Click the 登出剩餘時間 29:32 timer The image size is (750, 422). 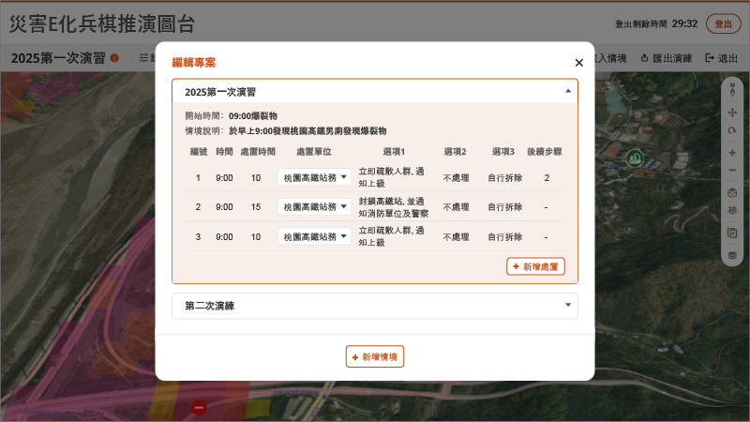point(656,24)
